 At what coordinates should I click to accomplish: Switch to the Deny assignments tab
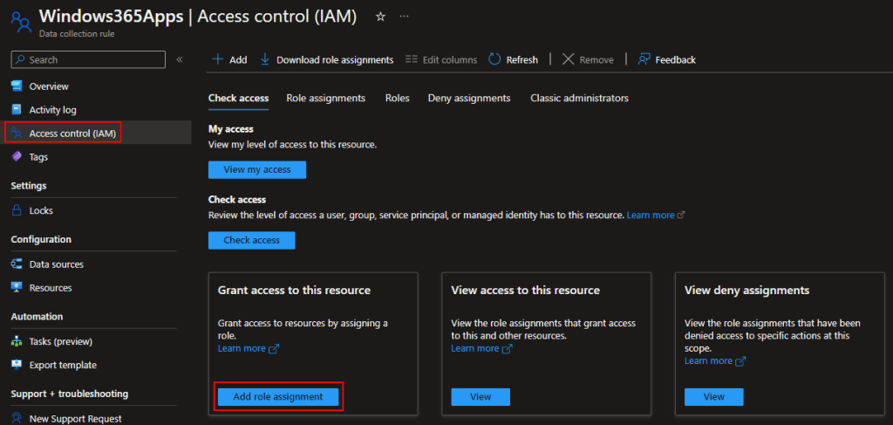coord(468,98)
